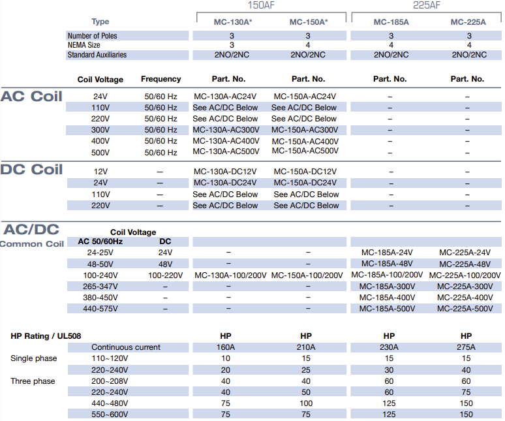The height and width of the screenshot is (421, 505).
Task: Click the Number of Poles row label
Action: pos(92,36)
